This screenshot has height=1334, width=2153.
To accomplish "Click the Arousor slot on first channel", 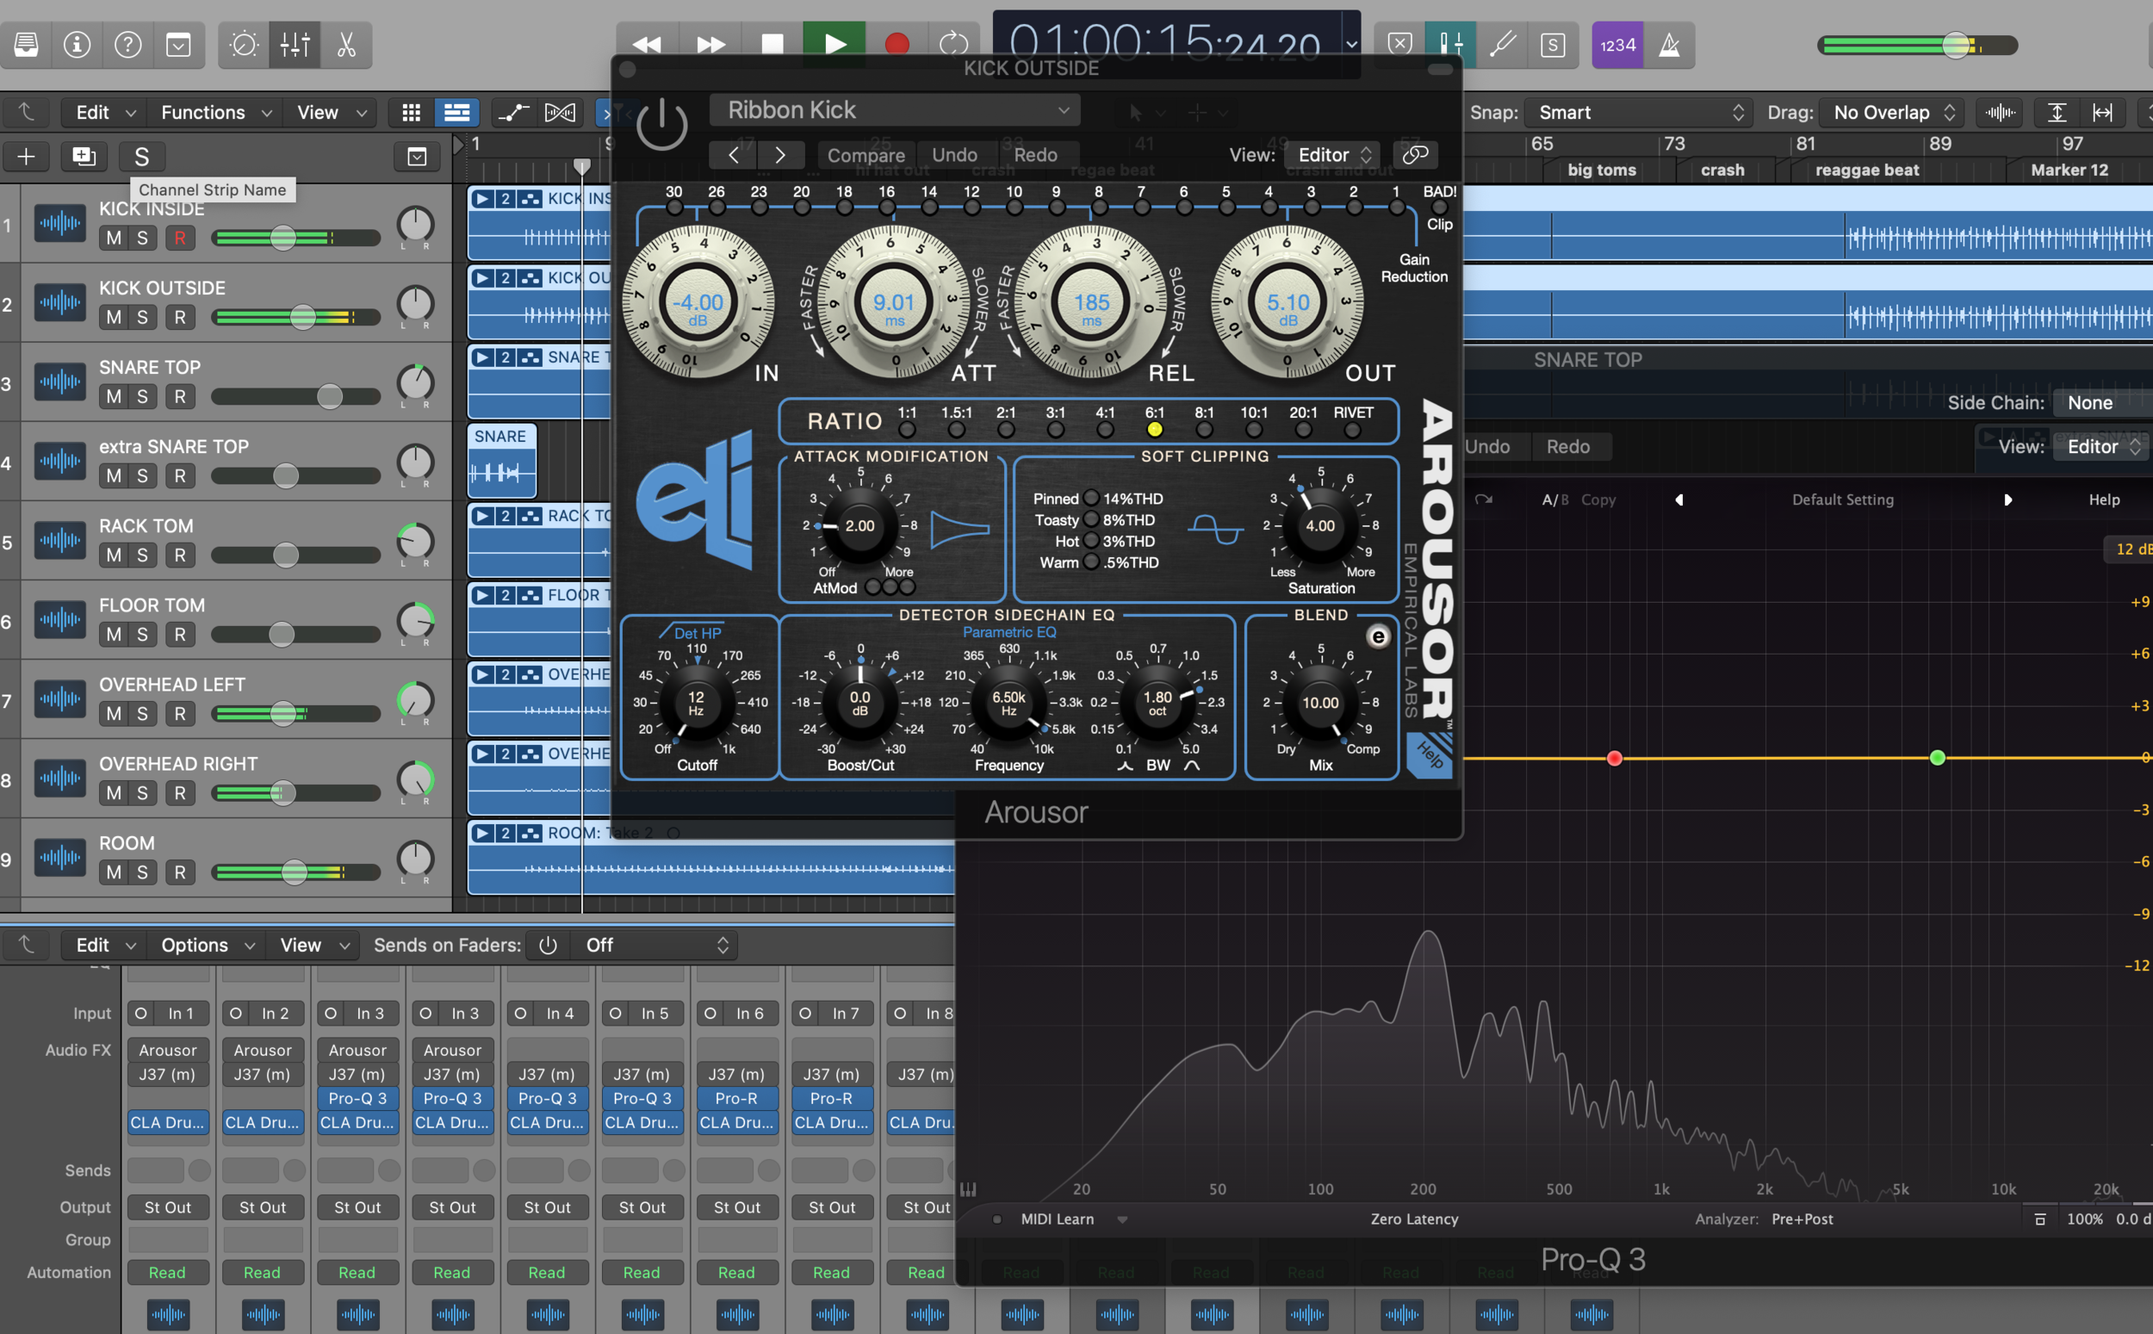I will tap(168, 1050).
